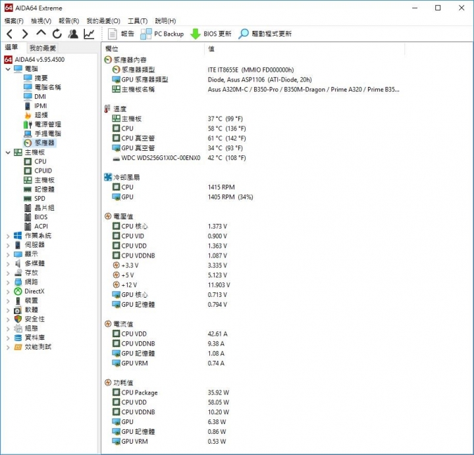The width and height of the screenshot is (474, 455).
Task: Click the 組態 configuration gear icon
Action: point(18,329)
